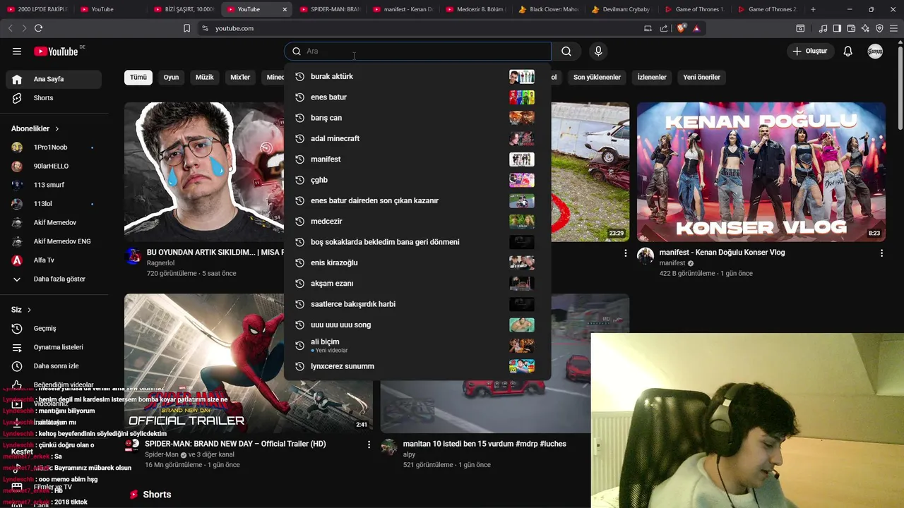
Task: Open Brave Rewards triangle icon
Action: (696, 28)
